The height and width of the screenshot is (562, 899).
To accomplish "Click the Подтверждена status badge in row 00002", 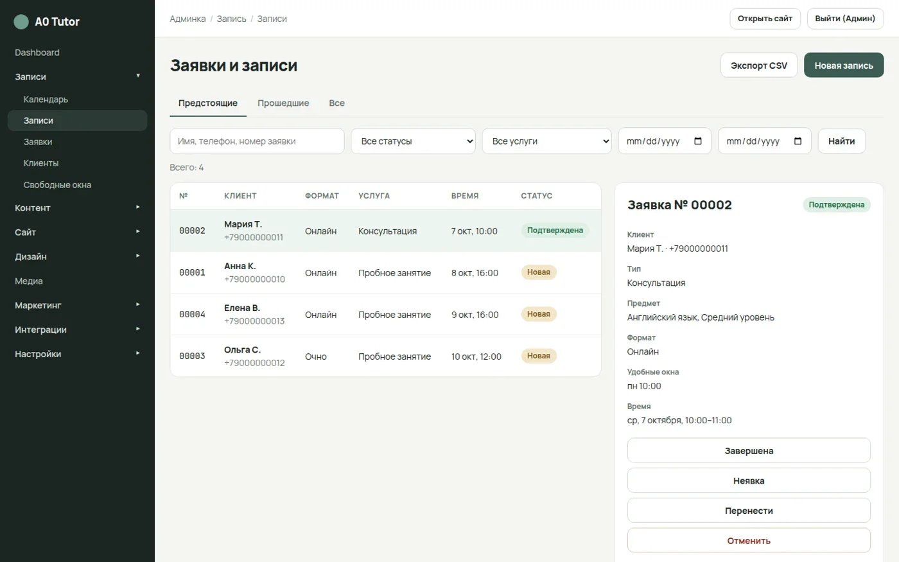I will (555, 231).
